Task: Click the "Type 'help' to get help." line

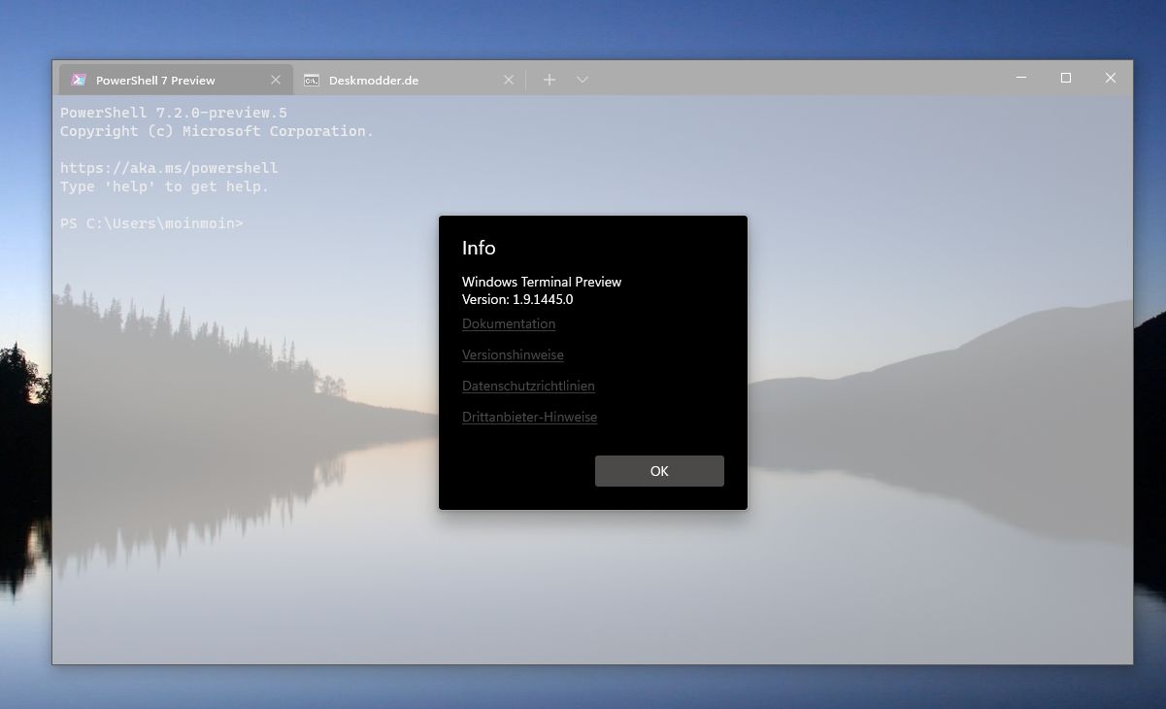Action: point(164,186)
